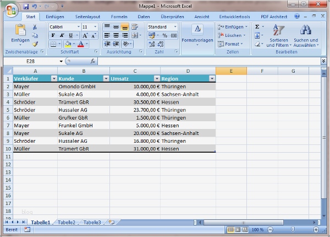Viewport: 330px width, 237px height.
Task: Open the Formeln tab
Action: coord(119,17)
